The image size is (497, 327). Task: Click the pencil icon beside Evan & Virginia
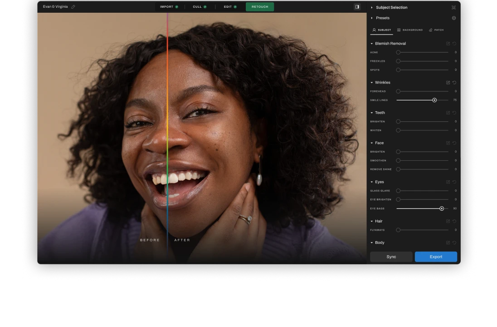click(x=73, y=7)
